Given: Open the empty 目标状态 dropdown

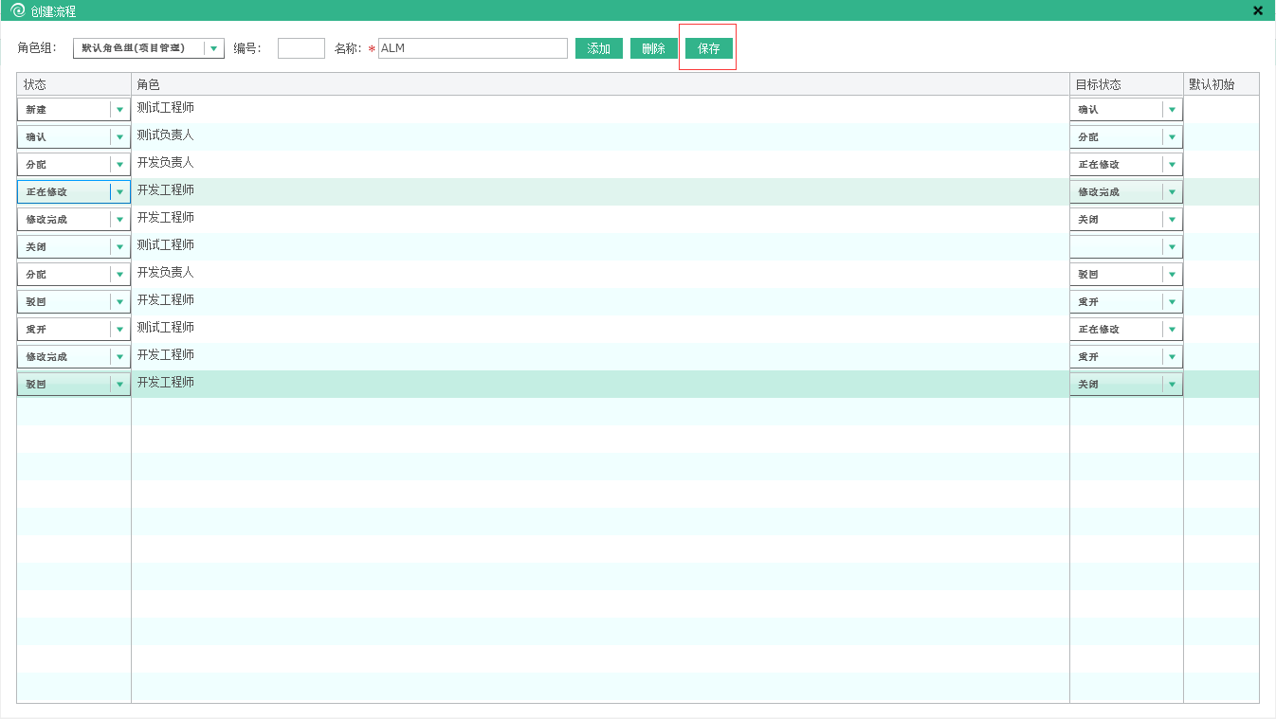Looking at the screenshot, I should pos(1172,247).
